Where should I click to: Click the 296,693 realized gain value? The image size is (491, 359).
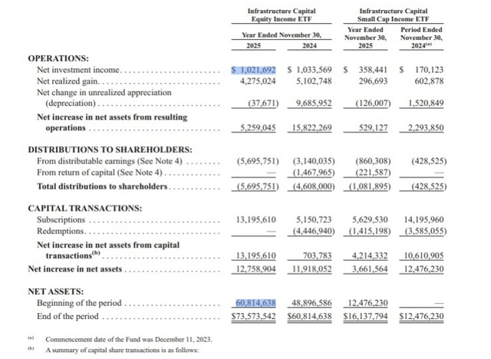click(373, 81)
